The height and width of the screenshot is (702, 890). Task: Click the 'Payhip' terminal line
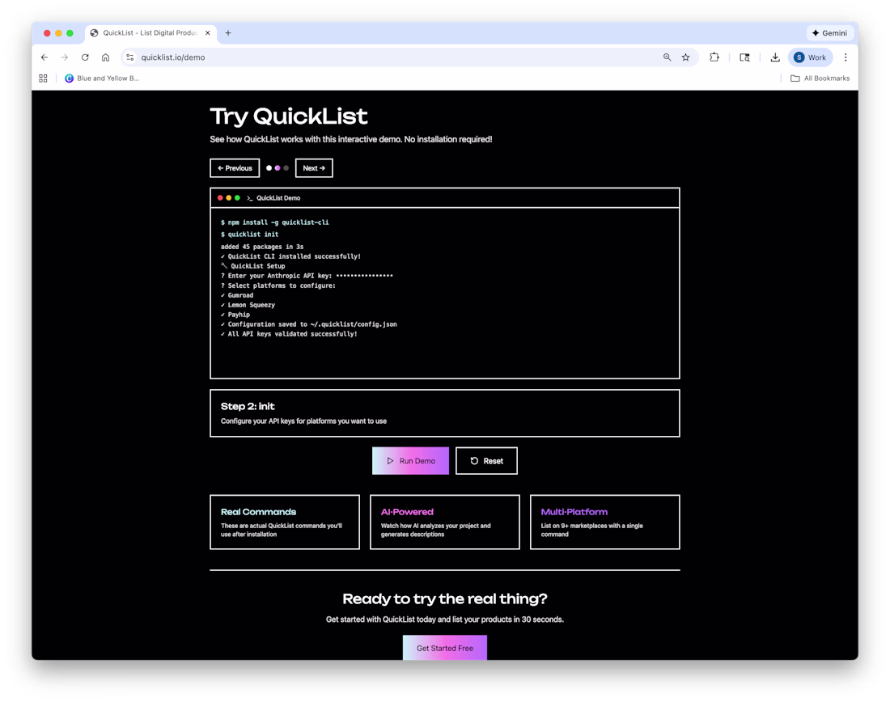(235, 315)
